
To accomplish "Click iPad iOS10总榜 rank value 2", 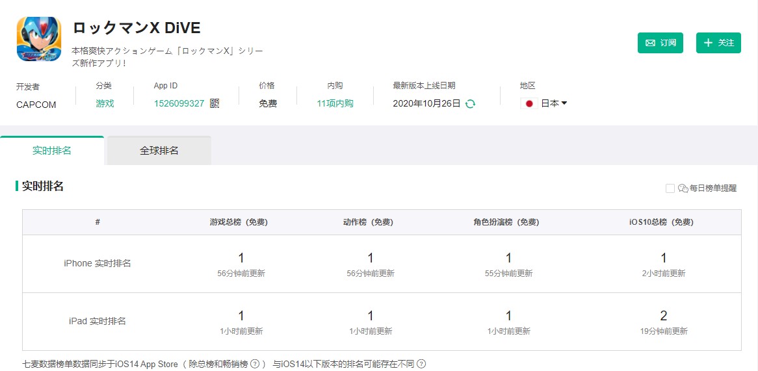I will click(663, 316).
